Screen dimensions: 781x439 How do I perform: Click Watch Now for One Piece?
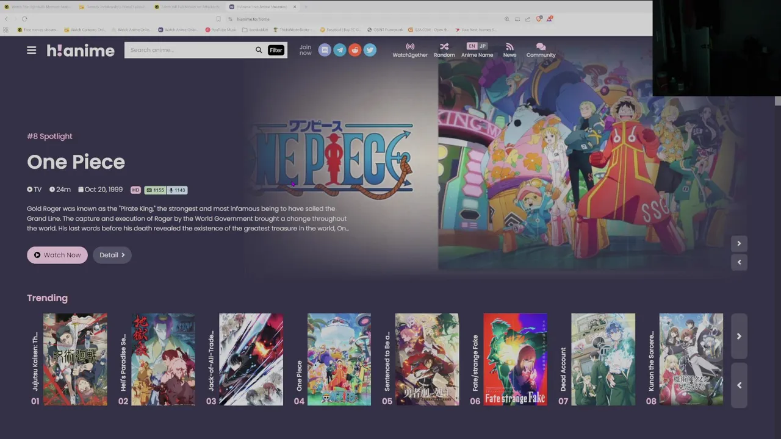(x=57, y=255)
